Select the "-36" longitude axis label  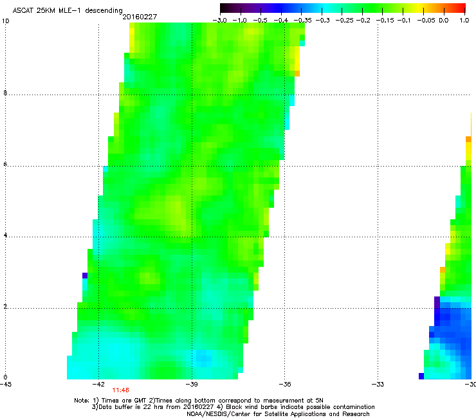285,385
